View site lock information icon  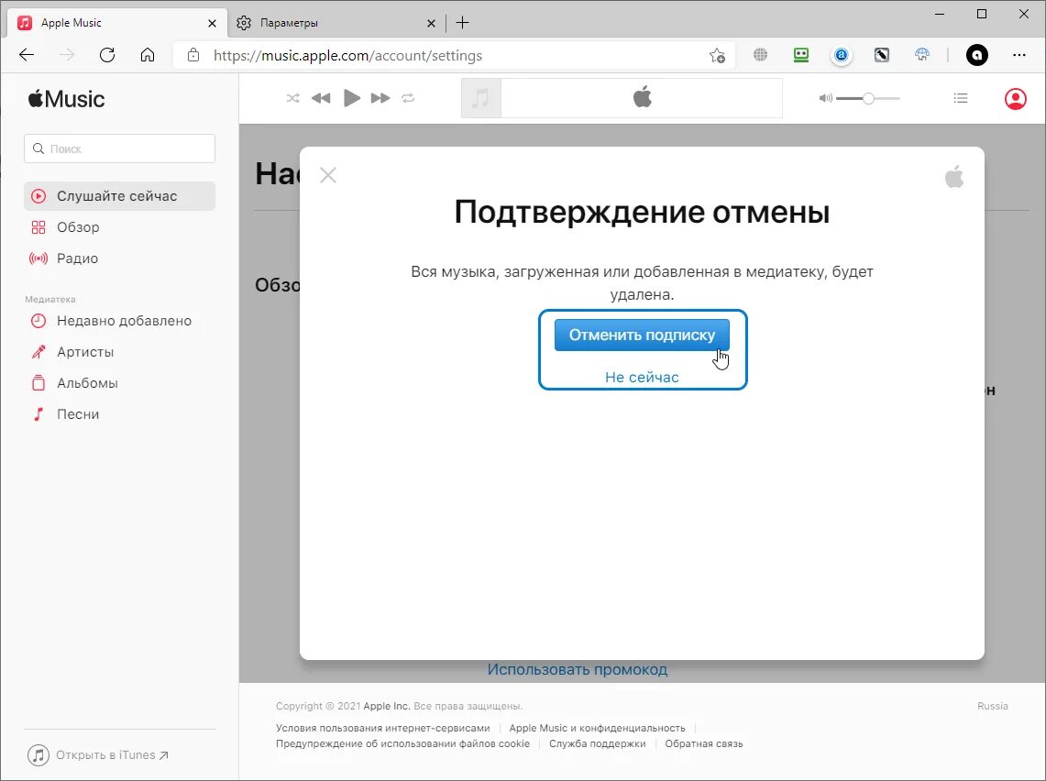pos(193,55)
